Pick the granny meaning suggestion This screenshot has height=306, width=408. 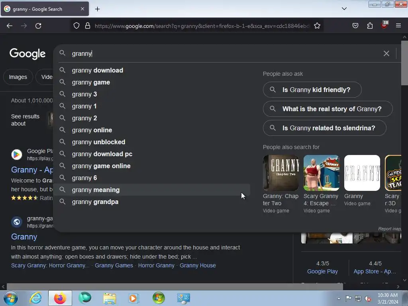click(152, 190)
